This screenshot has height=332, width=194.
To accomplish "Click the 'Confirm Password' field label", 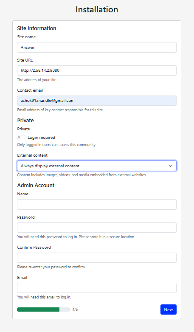I will tap(34, 248).
